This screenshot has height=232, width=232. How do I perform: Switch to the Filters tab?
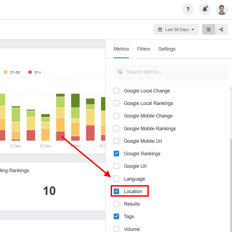click(144, 49)
